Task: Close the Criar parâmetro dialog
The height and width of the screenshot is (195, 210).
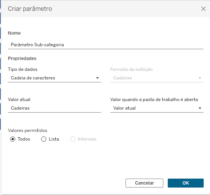Action: [x=203, y=9]
